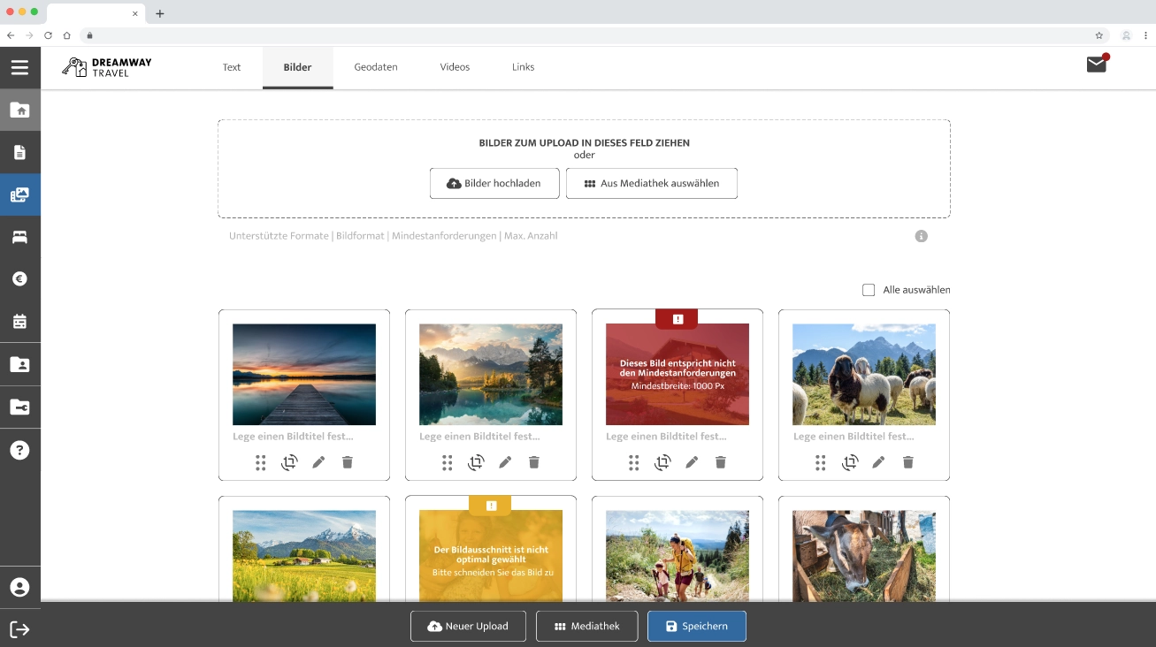Open the Videos tab
This screenshot has height=647, width=1156.
pos(455,67)
